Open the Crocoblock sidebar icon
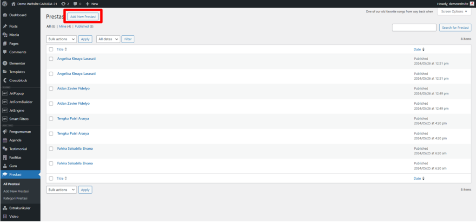The width and height of the screenshot is (476, 222). pos(5,81)
